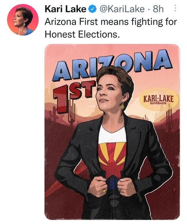Screen dimensions: 187x224
Task: Click the blue verified badge next to Kari Lake
Action: pyautogui.click(x=93, y=9)
